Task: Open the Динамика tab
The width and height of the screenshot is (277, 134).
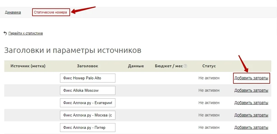Action: coord(13,12)
